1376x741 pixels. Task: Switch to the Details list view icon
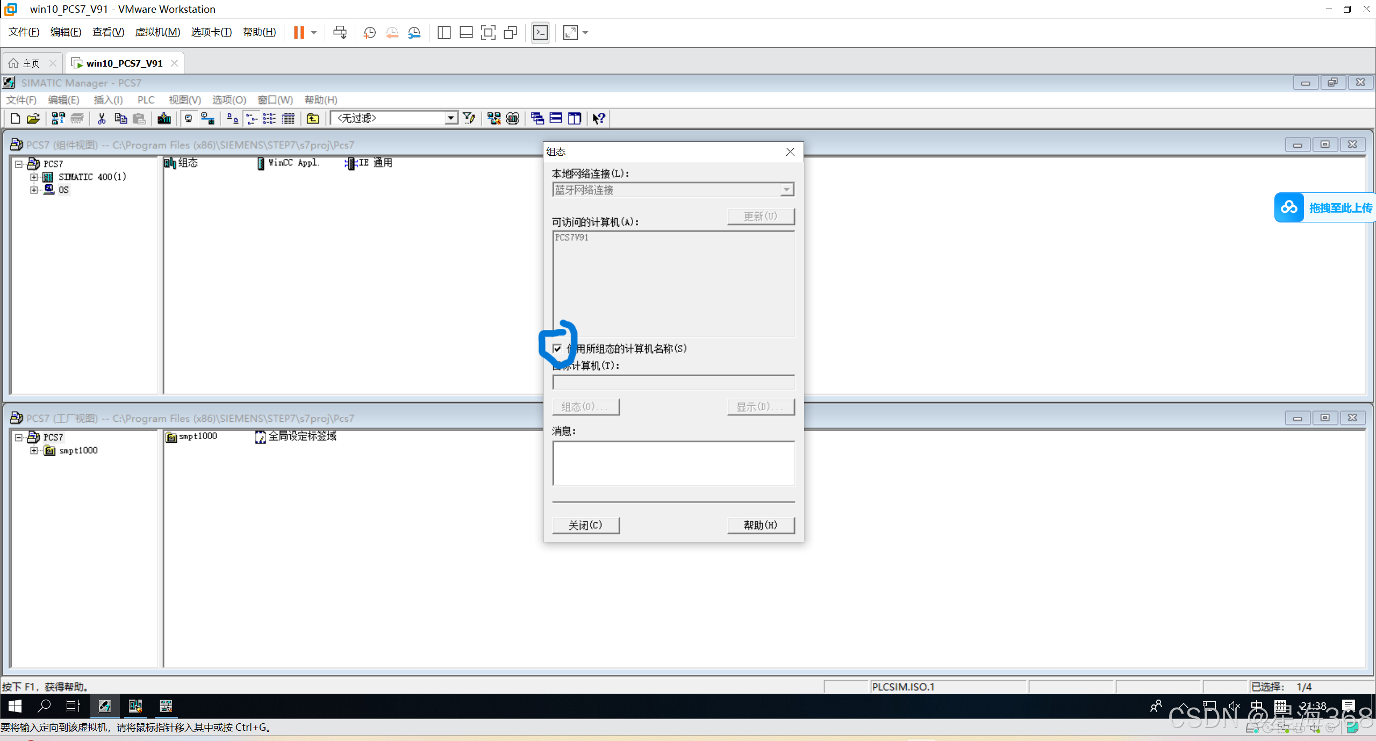(289, 118)
